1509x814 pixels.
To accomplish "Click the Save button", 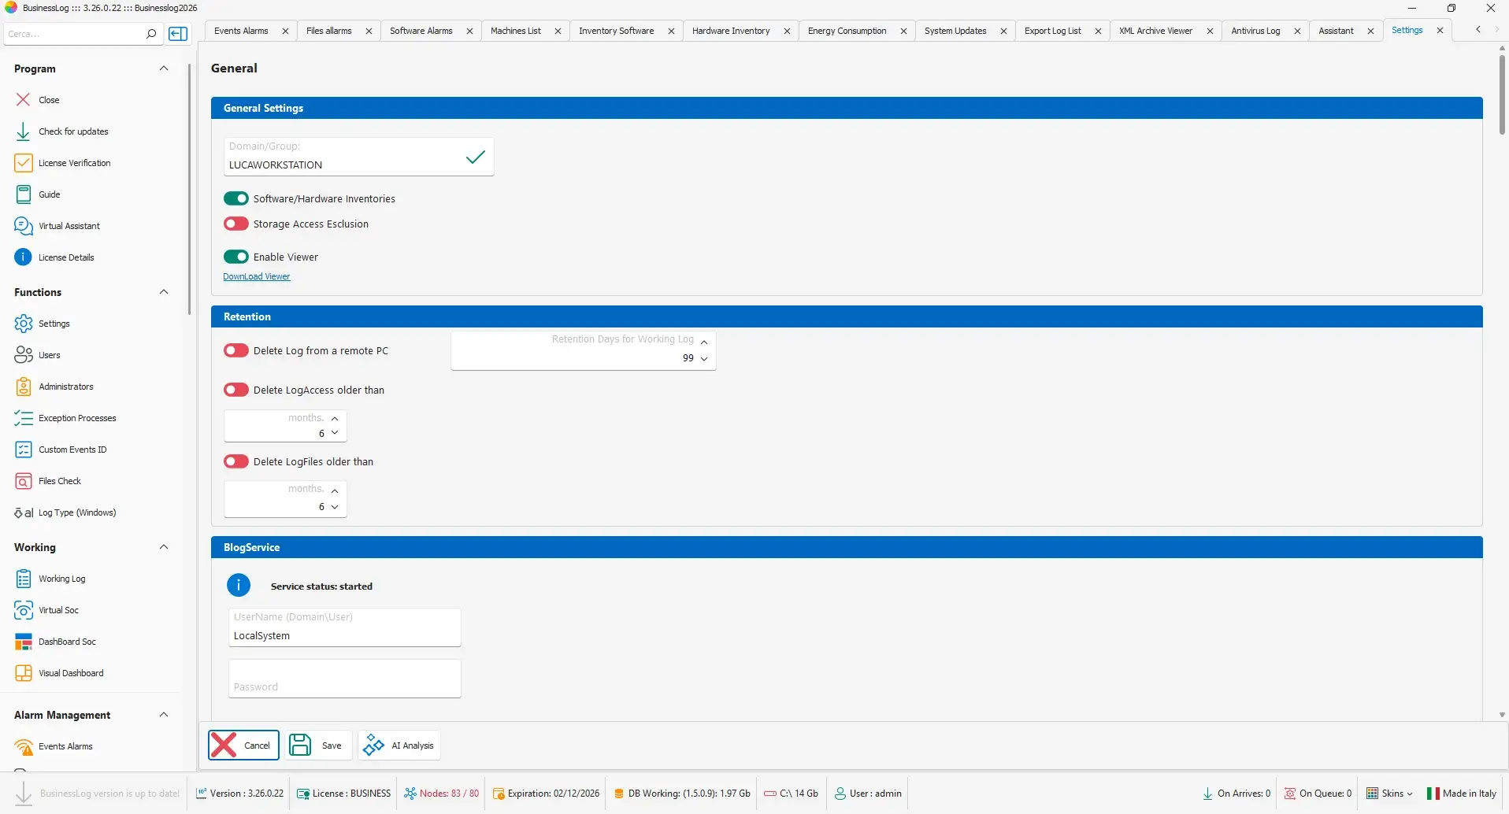I will click(x=318, y=745).
